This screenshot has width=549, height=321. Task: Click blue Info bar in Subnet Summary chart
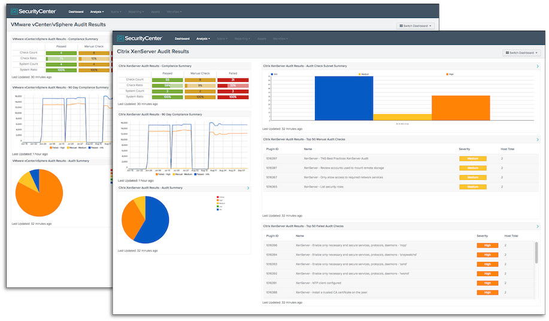click(x=344, y=98)
